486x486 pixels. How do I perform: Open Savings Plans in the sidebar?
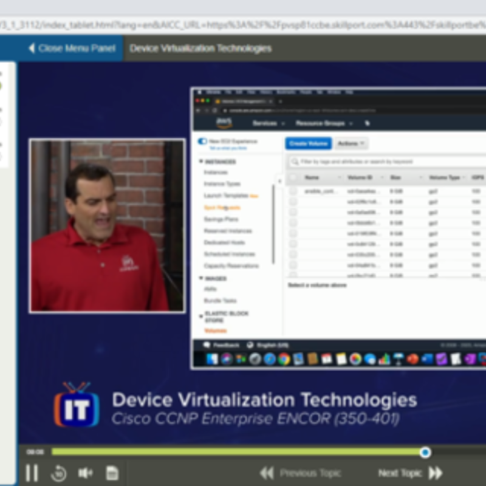coord(221,219)
